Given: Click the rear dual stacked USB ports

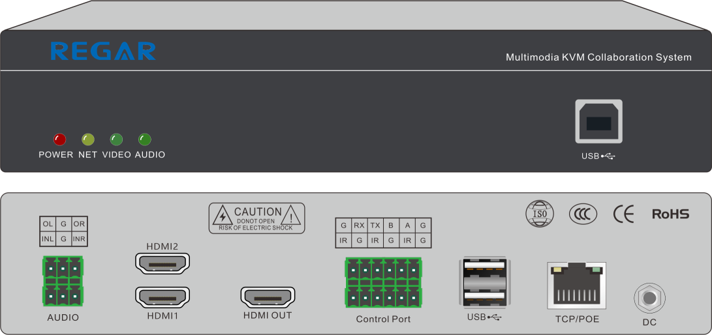Looking at the screenshot, I should pos(485,282).
